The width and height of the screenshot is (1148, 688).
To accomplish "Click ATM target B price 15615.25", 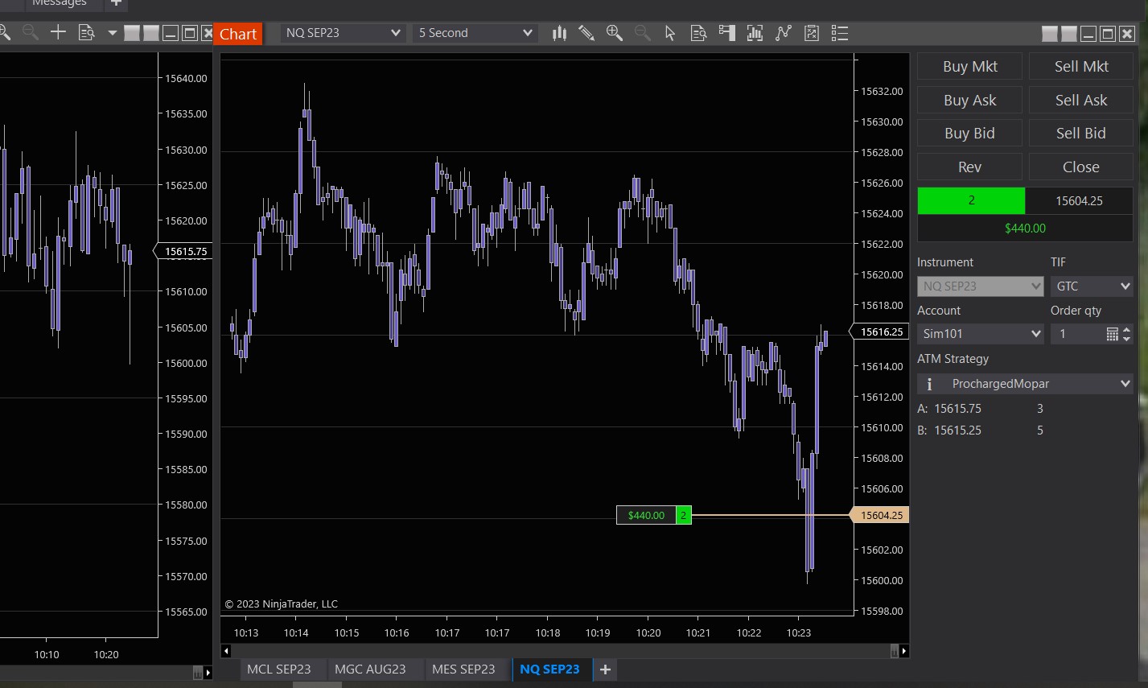I will (x=957, y=431).
